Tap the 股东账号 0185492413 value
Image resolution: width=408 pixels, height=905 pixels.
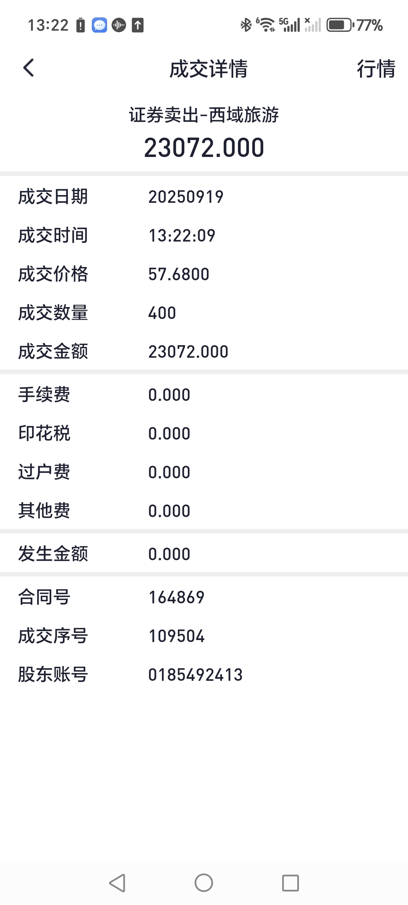[195, 675]
